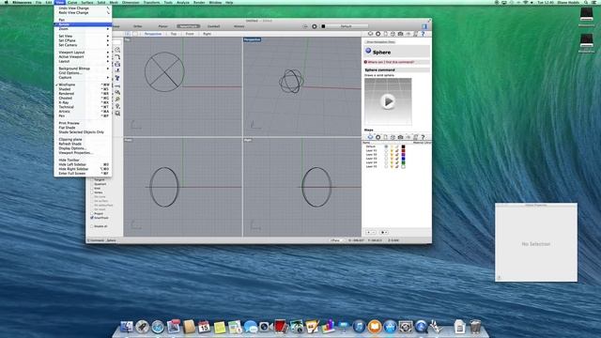Click the Spotlight search icon in the menu bar
Screen dimensions: 601x338
[x=586, y=2]
